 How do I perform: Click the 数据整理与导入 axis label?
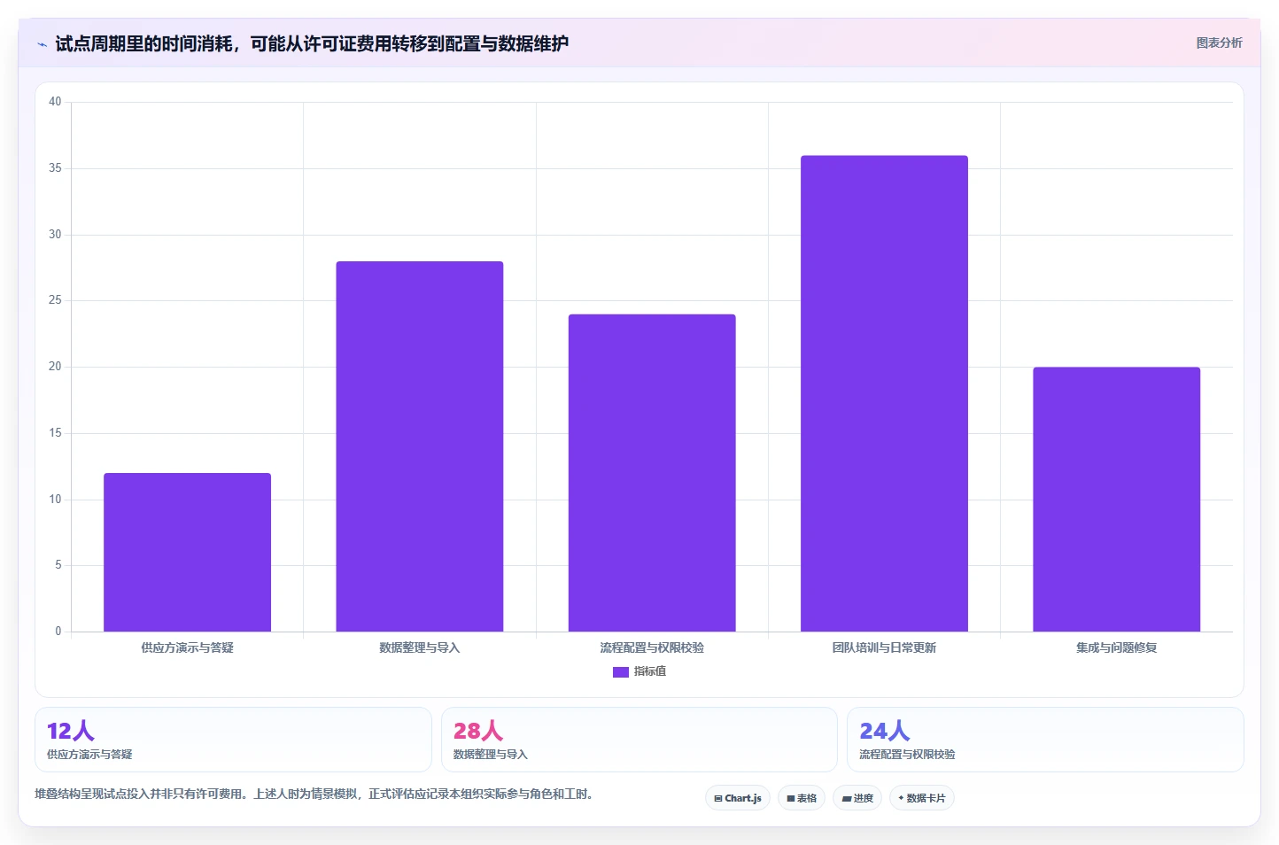[x=420, y=647]
